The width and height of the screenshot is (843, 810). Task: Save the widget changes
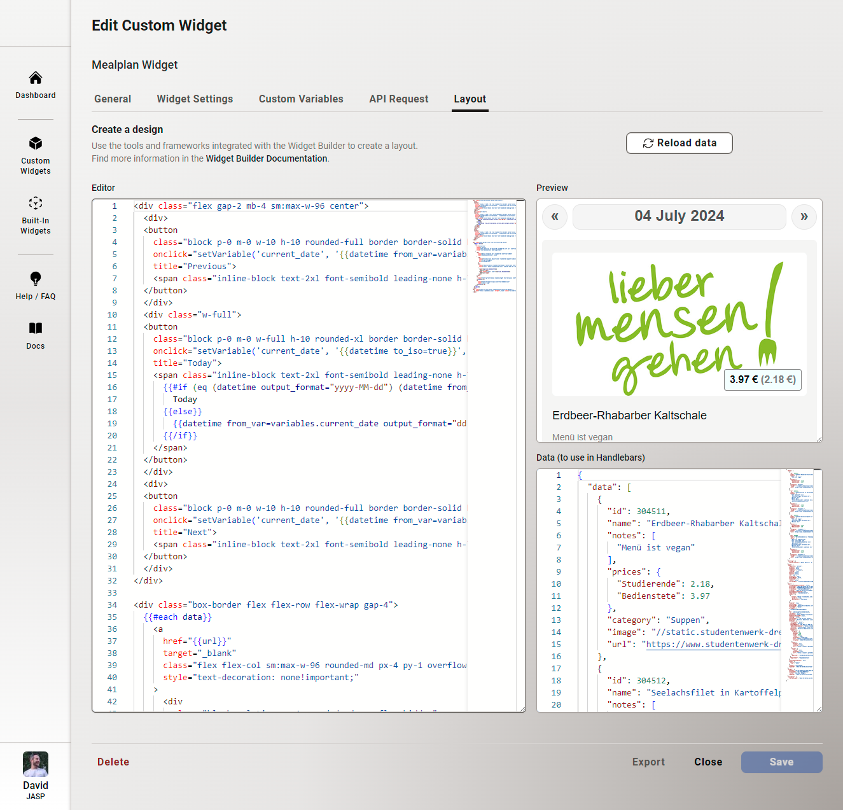[x=781, y=762]
